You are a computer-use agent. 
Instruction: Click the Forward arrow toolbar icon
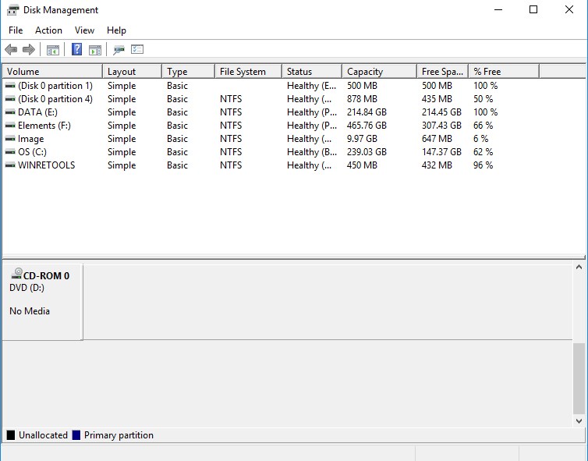(29, 49)
